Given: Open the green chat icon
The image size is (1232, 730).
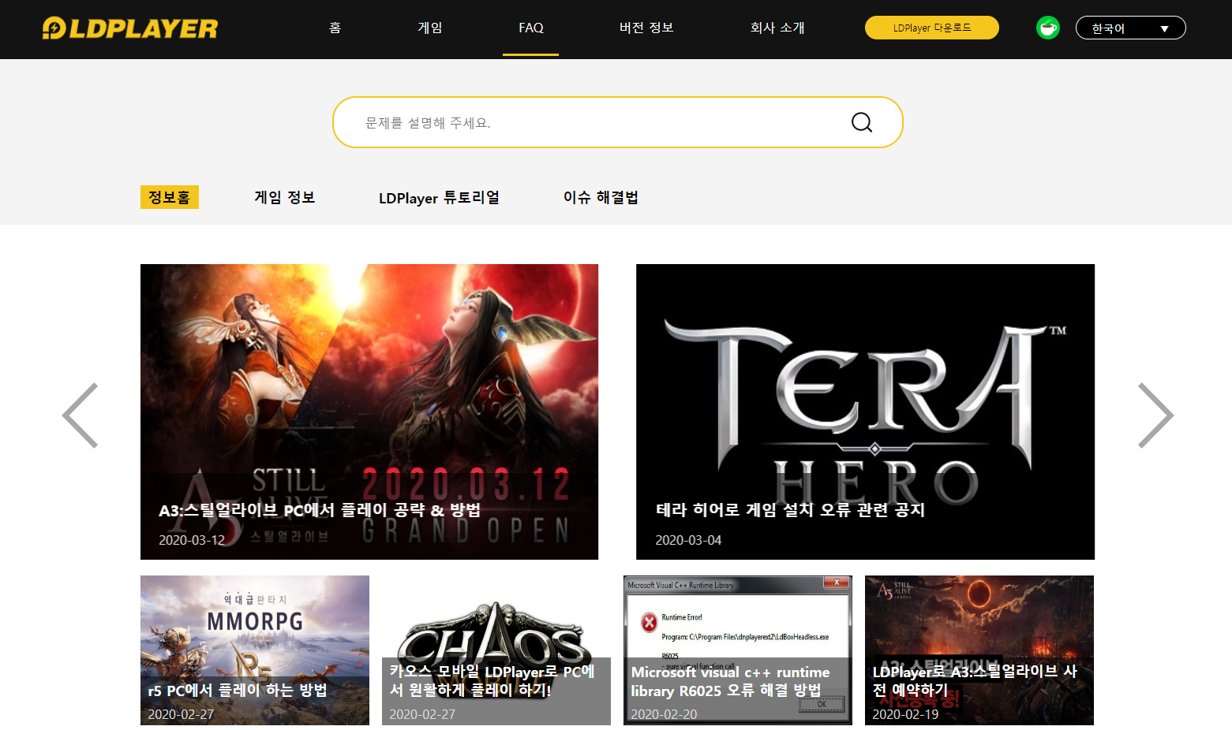Looking at the screenshot, I should pos(1048,28).
